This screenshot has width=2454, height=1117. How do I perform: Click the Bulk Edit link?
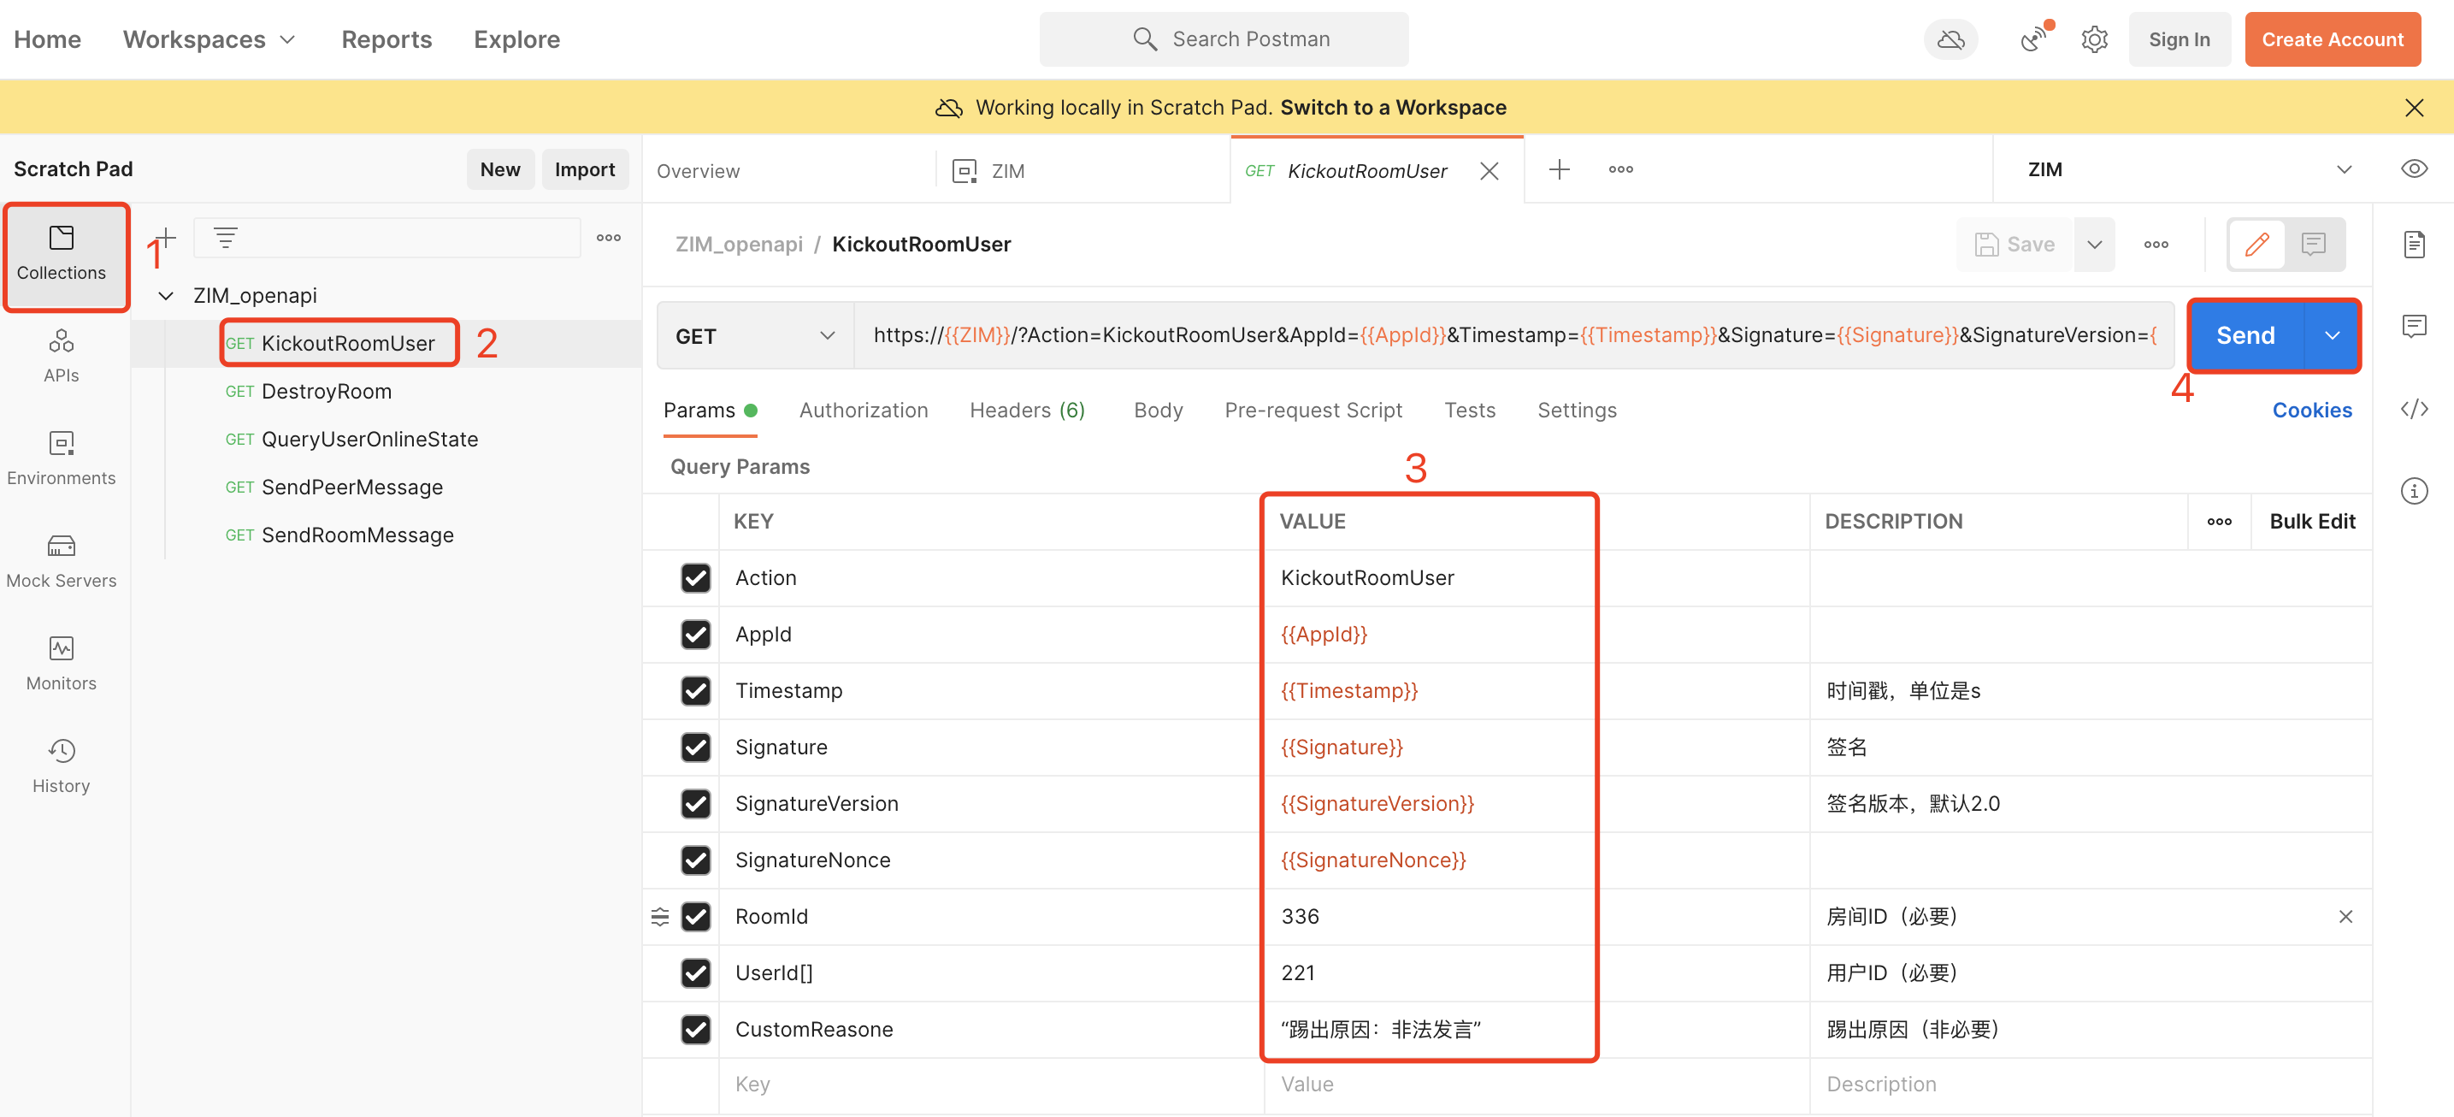2312,522
